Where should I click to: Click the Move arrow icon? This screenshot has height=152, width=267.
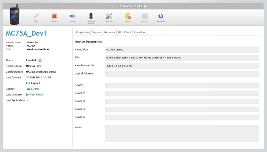click(72, 16)
